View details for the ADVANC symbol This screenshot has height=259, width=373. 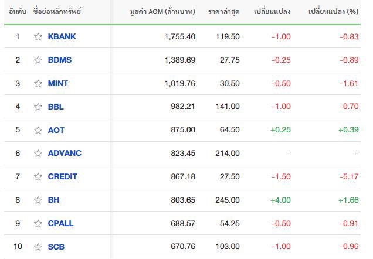[x=65, y=153]
